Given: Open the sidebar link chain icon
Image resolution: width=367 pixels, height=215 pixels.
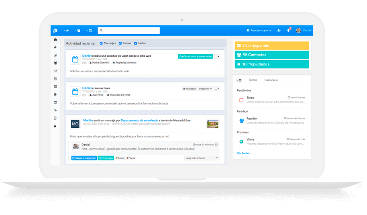Looking at the screenshot, I should click(55, 110).
